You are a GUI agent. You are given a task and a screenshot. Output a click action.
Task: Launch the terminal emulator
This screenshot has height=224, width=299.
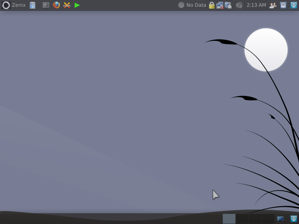tap(46, 5)
